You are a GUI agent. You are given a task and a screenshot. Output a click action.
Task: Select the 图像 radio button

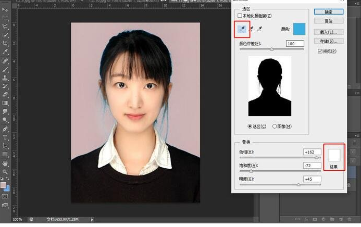[x=275, y=126]
